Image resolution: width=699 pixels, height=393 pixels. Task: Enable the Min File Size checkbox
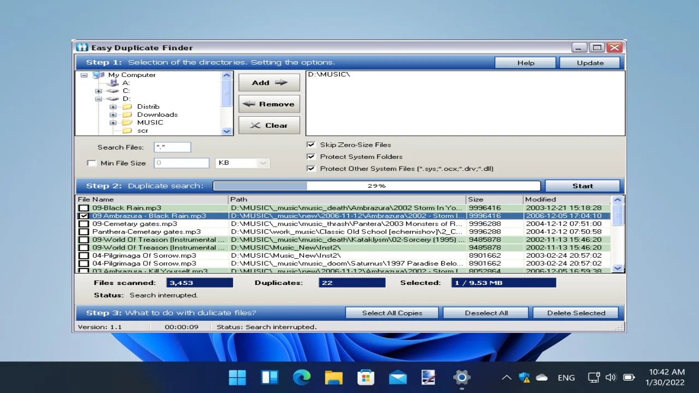tap(92, 163)
